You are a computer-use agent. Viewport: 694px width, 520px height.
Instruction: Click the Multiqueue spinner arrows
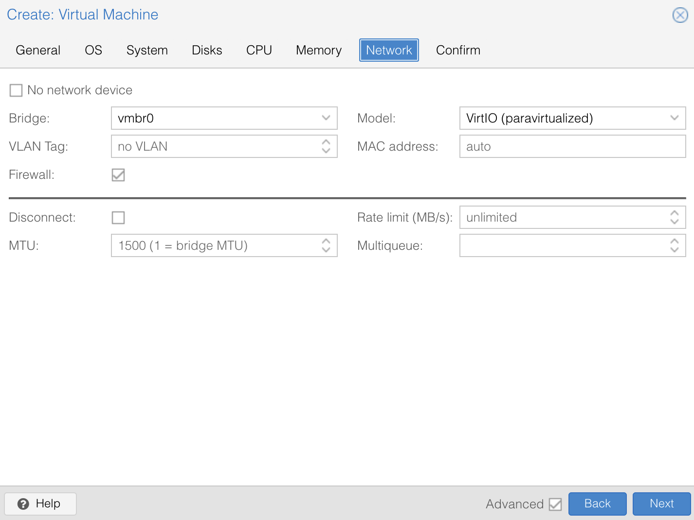coord(674,245)
